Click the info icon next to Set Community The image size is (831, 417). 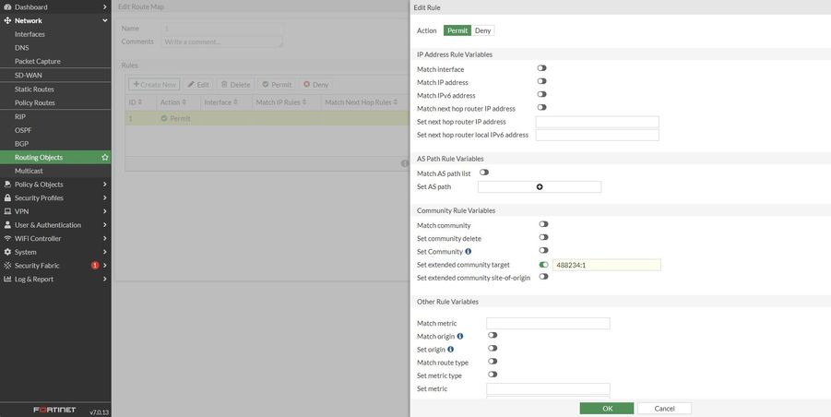tap(468, 251)
